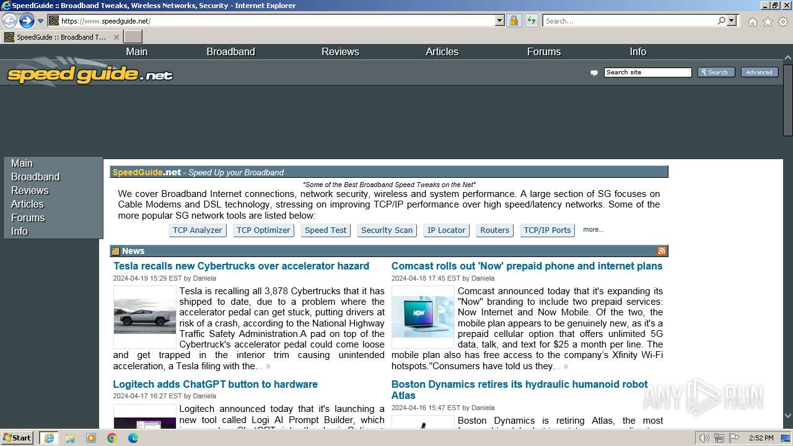Open Logitech adds ChatGPT button headline

tap(216, 385)
